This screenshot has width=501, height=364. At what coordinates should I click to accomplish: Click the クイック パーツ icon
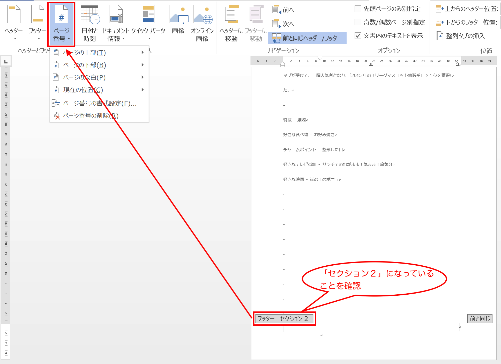[x=148, y=14]
